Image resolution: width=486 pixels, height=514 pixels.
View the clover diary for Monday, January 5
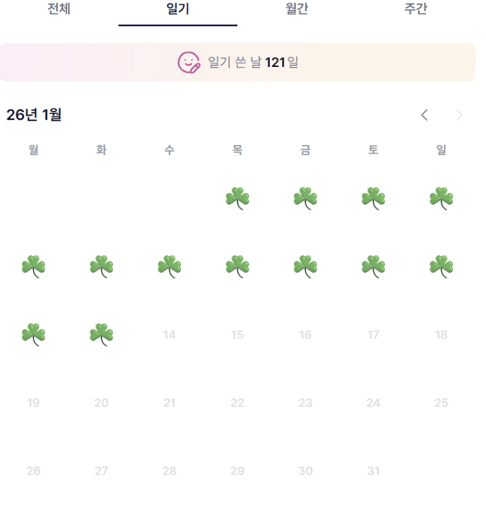(33, 266)
